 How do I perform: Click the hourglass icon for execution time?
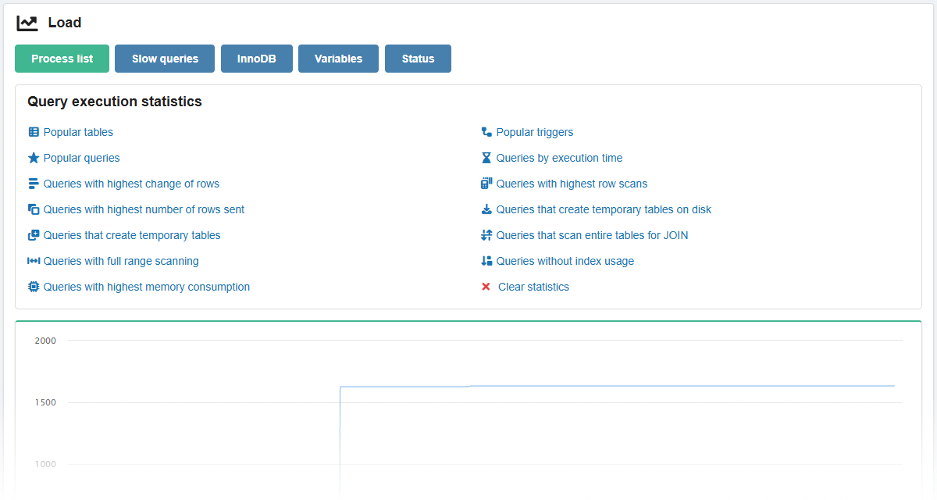486,158
